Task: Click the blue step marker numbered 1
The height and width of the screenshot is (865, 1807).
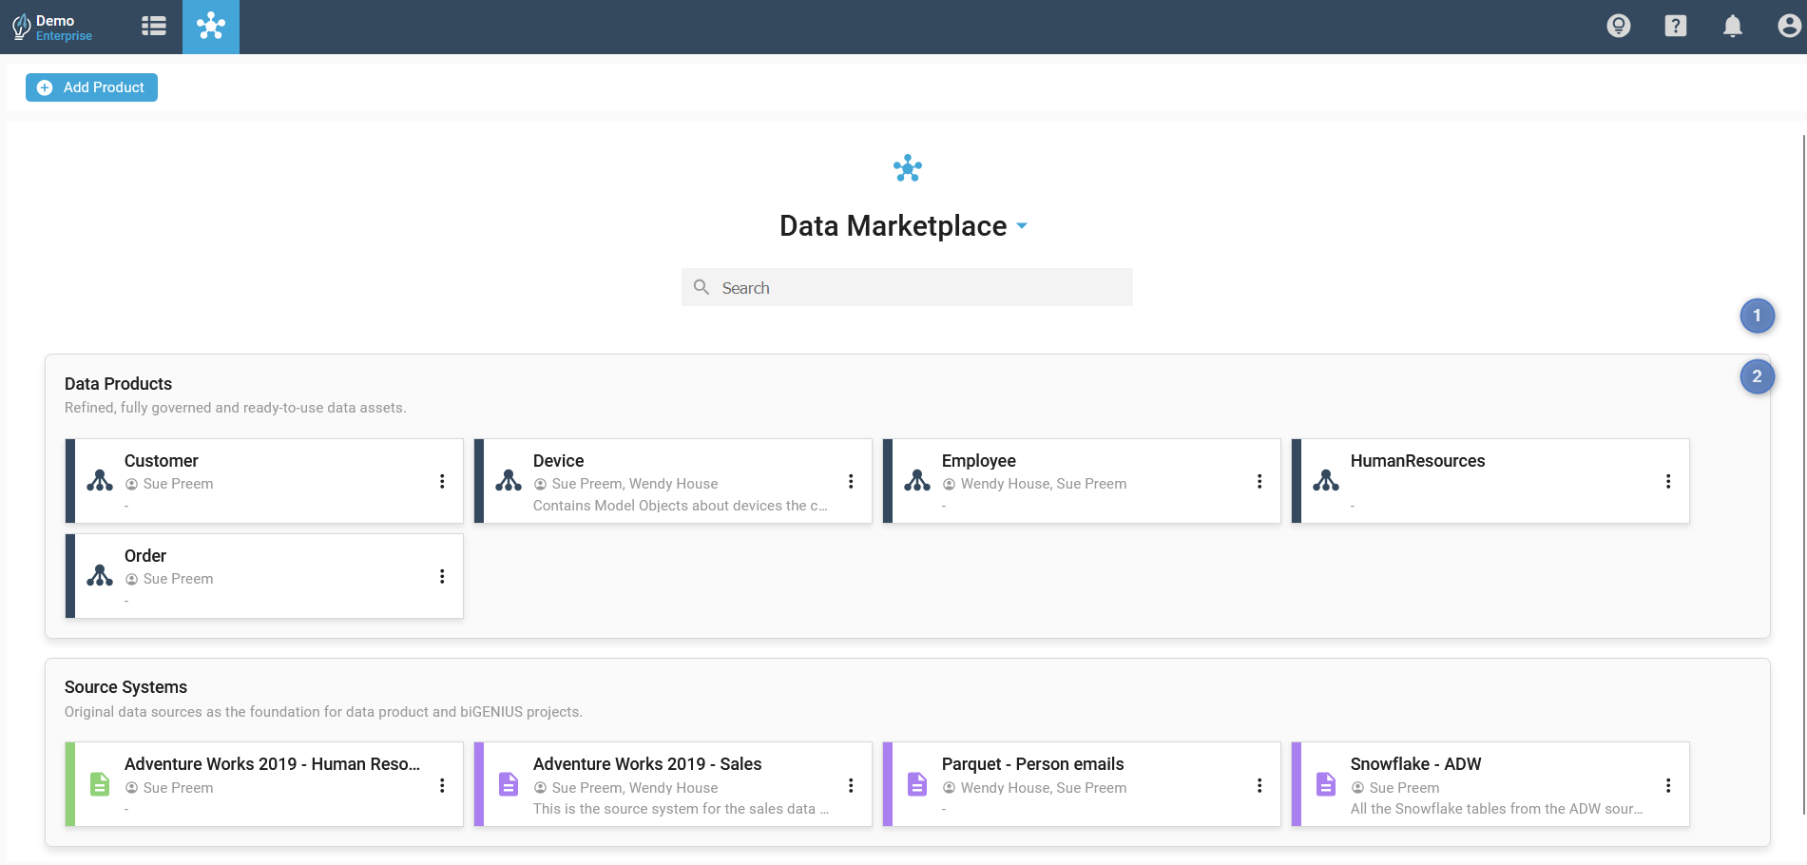Action: (1757, 316)
